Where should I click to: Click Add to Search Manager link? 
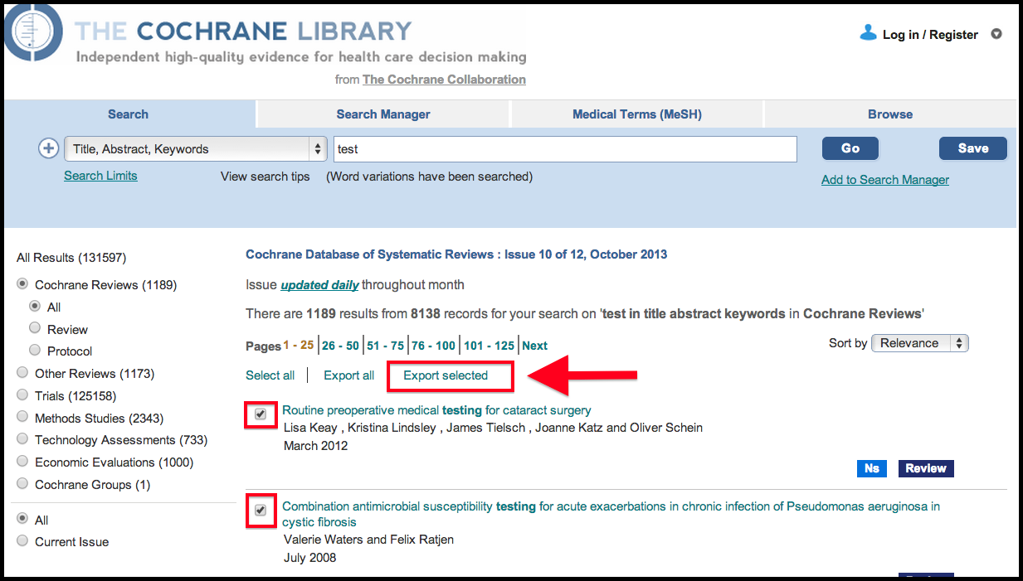click(885, 180)
